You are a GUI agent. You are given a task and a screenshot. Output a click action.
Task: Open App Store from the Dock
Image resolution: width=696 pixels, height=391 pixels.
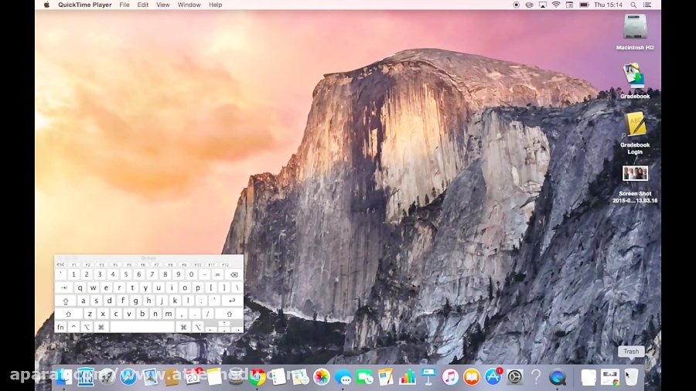coord(493,377)
